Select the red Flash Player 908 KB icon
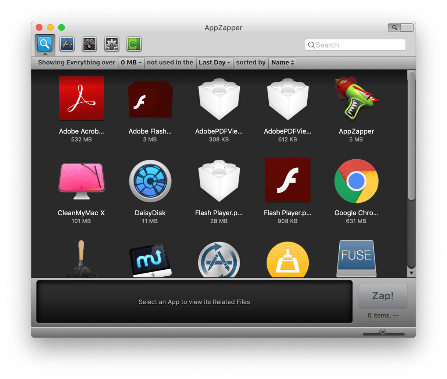The width and height of the screenshot is (447, 379). [x=287, y=180]
